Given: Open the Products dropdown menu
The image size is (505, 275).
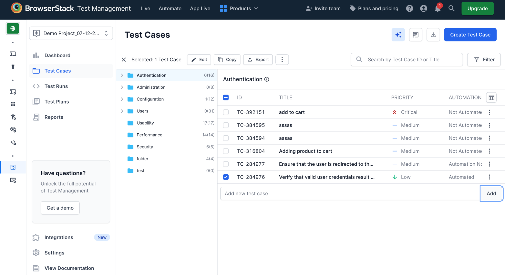Looking at the screenshot, I should click(x=239, y=8).
